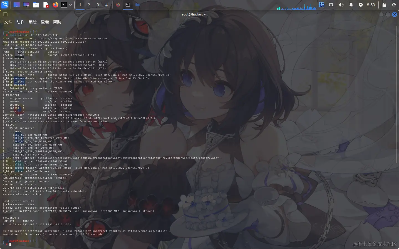Click 'SSL2_RC4_128_WITH_MD5' cipher line
The width and height of the screenshot is (399, 249).
30,135
